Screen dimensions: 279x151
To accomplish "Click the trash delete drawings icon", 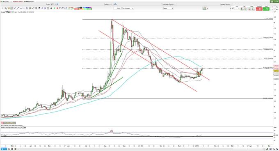I will click(x=36, y=8).
